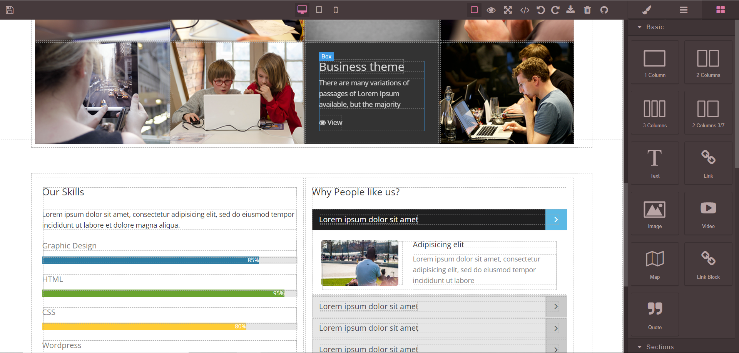Click the blocks panel scrollbar
Image resolution: width=739 pixels, height=353 pixels.
pyautogui.click(x=737, y=94)
